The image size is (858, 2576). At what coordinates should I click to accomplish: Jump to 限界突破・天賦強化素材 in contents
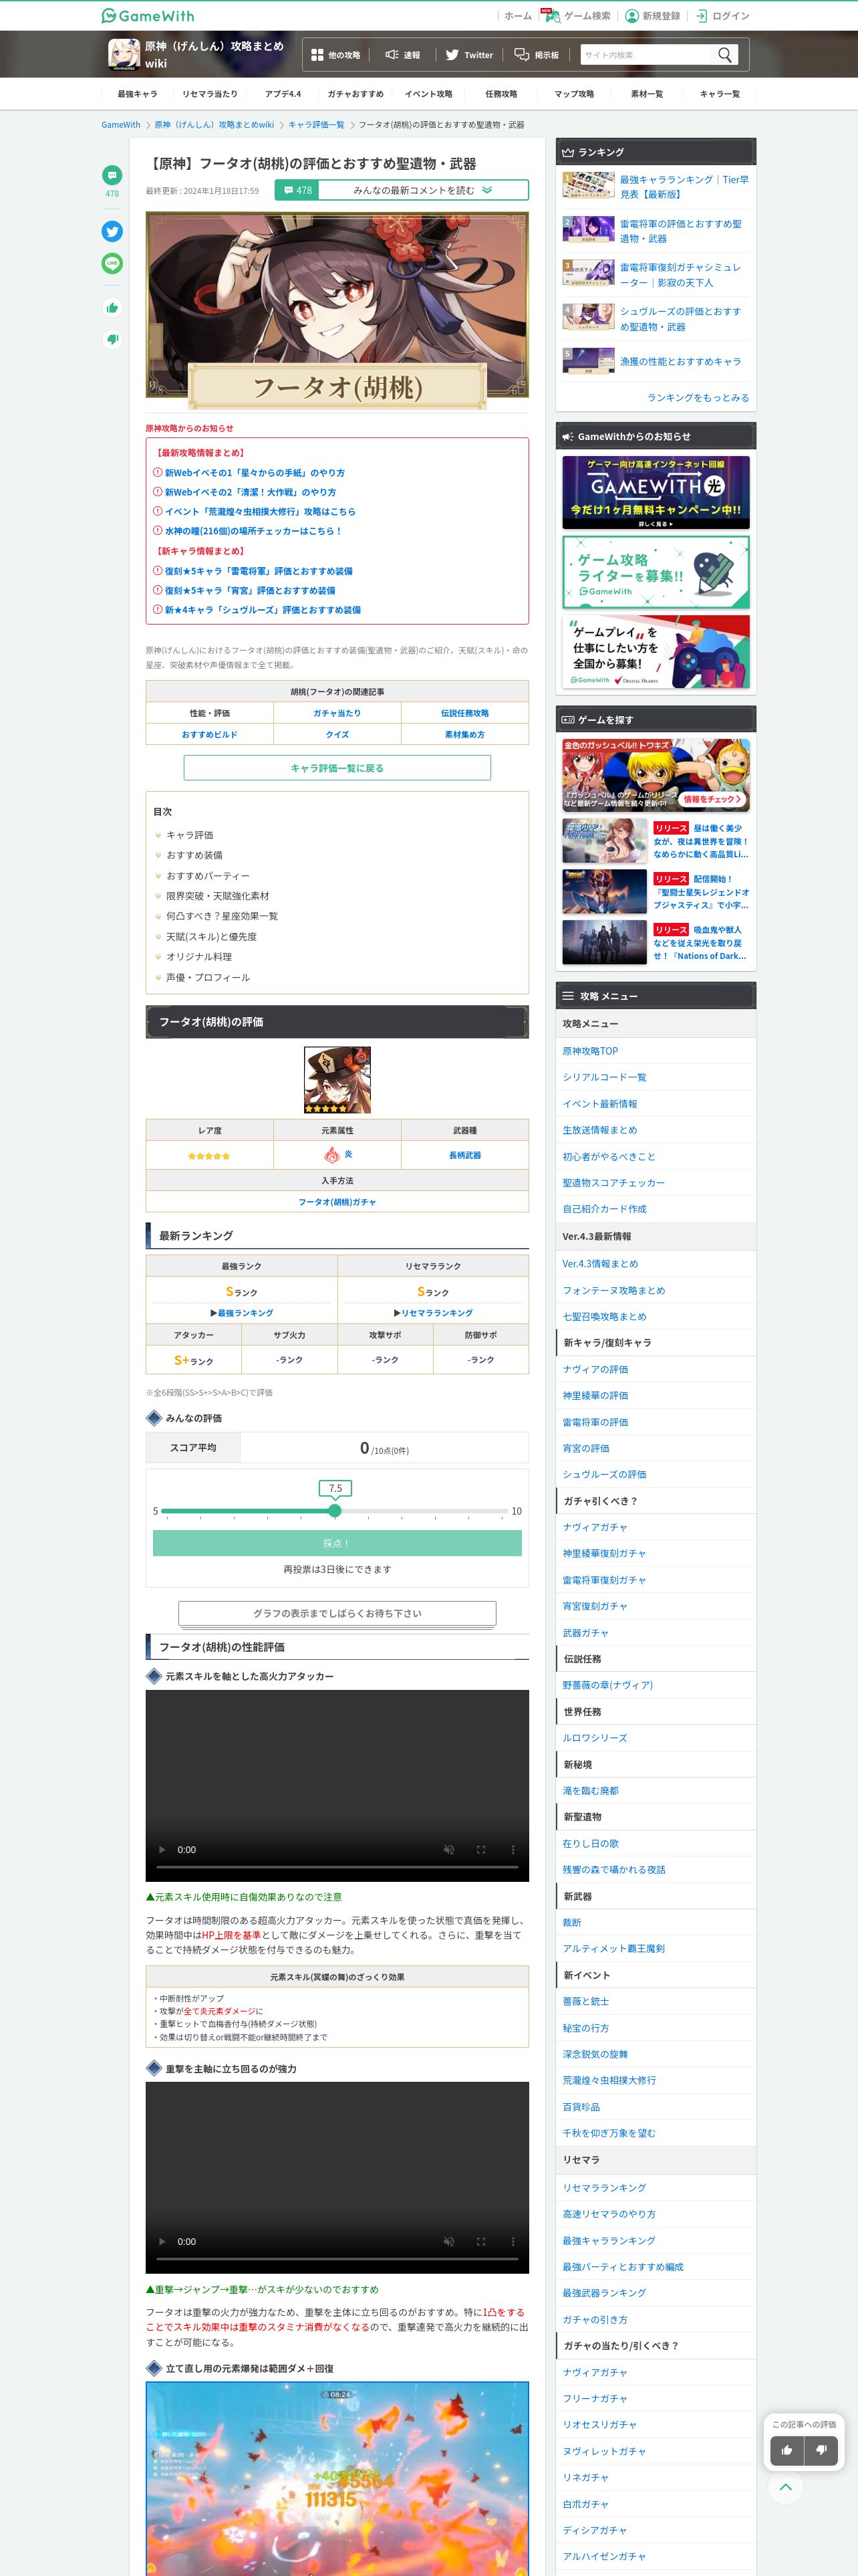(217, 896)
